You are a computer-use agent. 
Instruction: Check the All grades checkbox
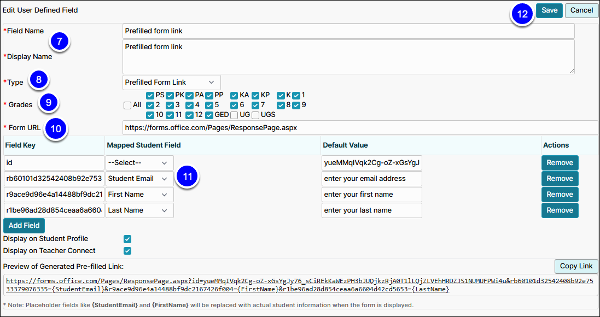[127, 105]
